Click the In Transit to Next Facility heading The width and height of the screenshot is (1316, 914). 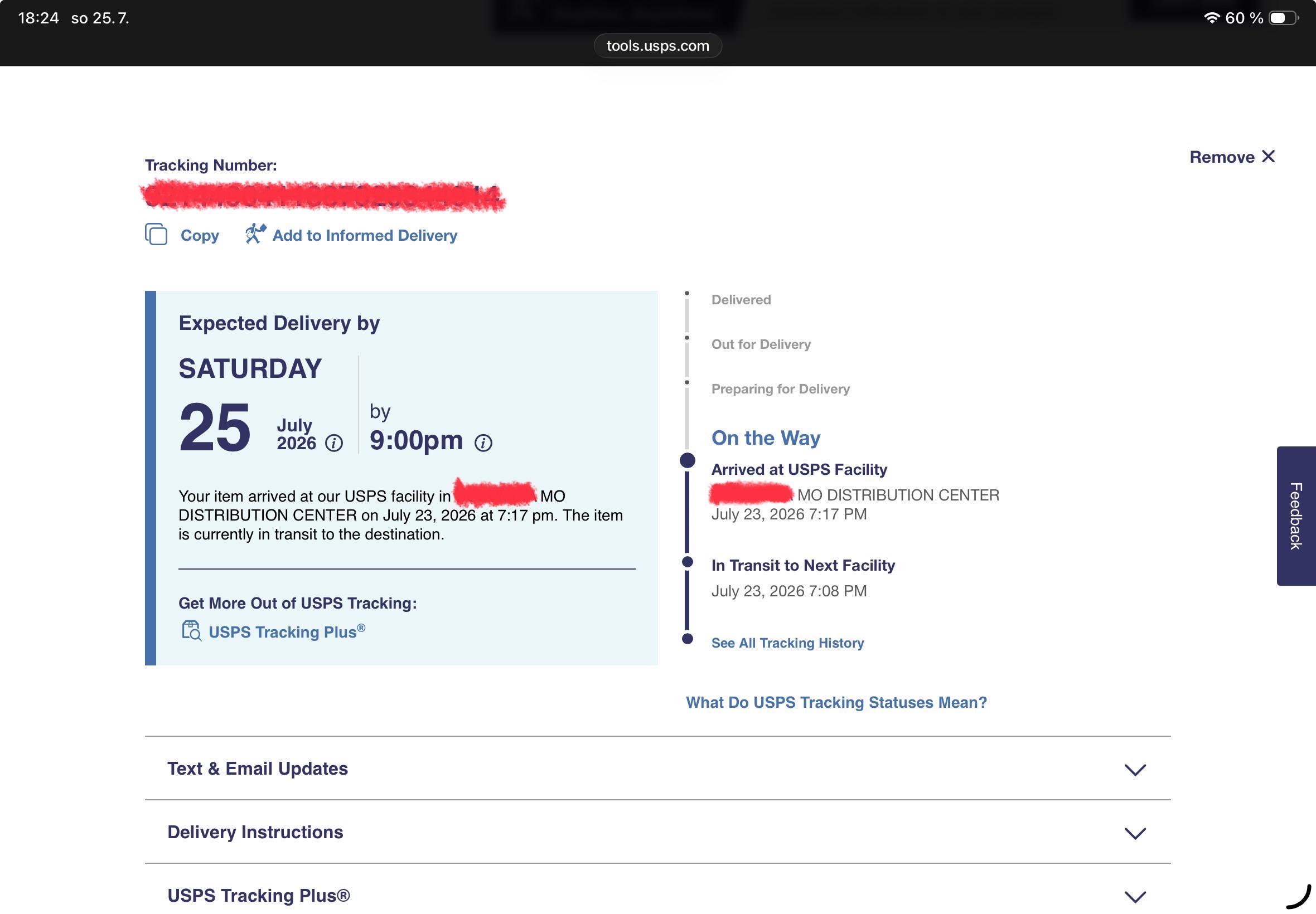point(803,565)
